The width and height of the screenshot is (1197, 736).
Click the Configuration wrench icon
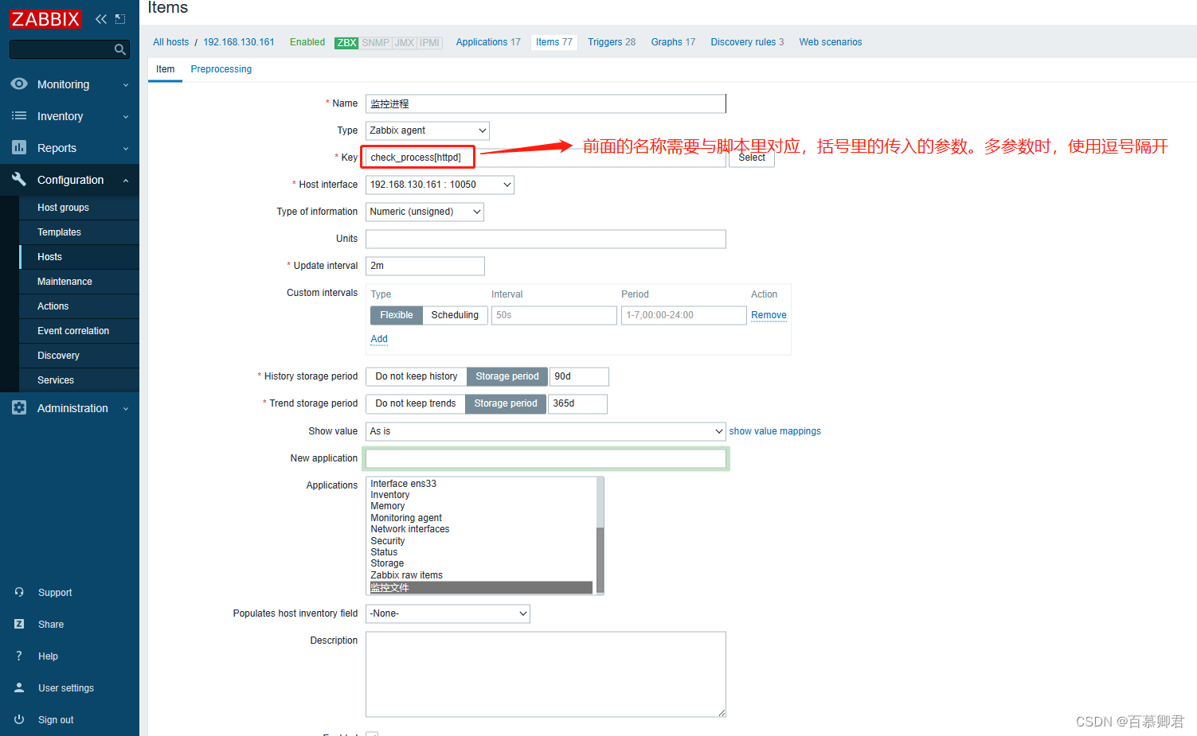19,179
